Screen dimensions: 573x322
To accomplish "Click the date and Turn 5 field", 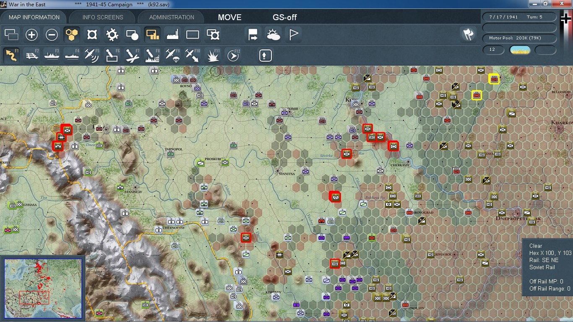I will [520, 17].
